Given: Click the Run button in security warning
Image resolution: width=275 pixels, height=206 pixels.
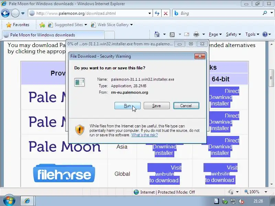Looking at the screenshot, I should coord(127,106).
